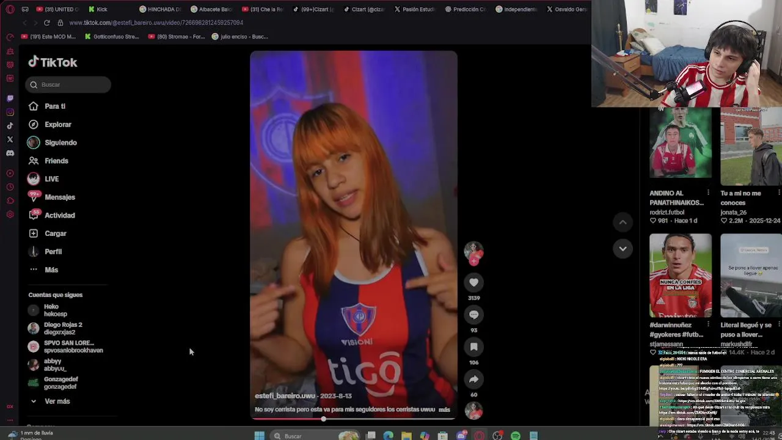Open Opera sidebar settings gear
Image resolution: width=782 pixels, height=440 pixels.
click(10, 215)
